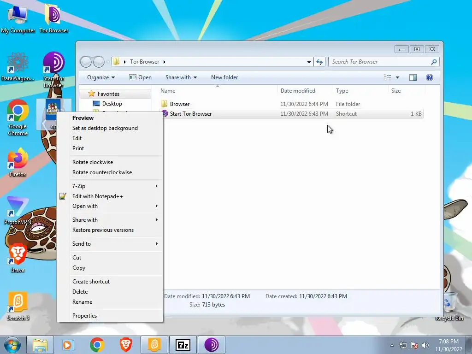
Task: Show the taskbar clock and date
Action: click(448, 345)
